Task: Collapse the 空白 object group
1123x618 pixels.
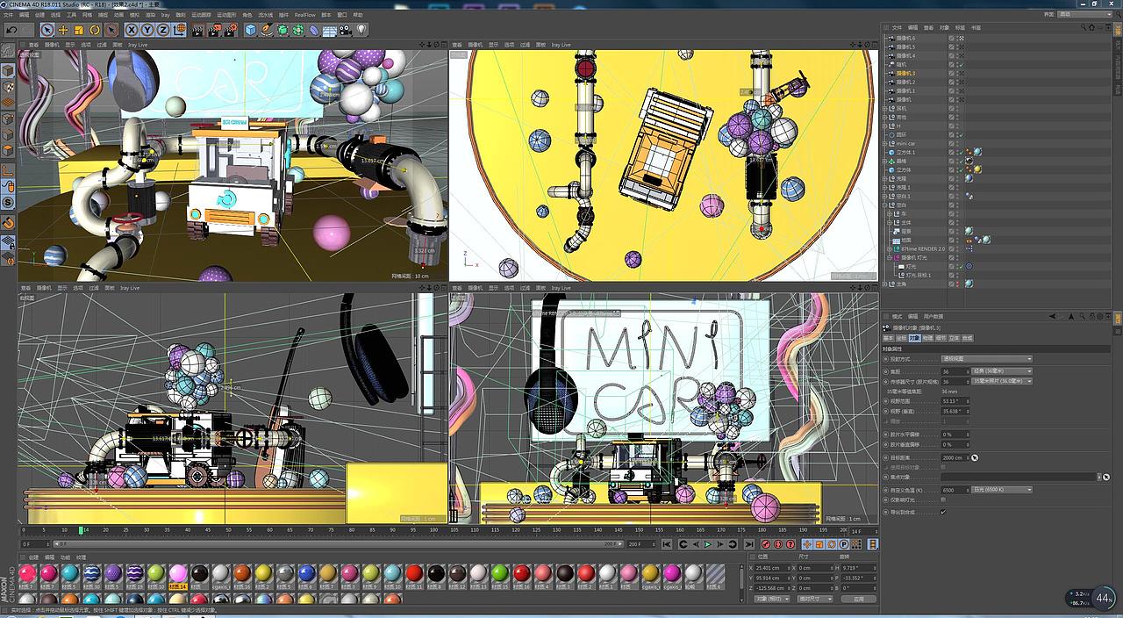Action: coord(884,205)
